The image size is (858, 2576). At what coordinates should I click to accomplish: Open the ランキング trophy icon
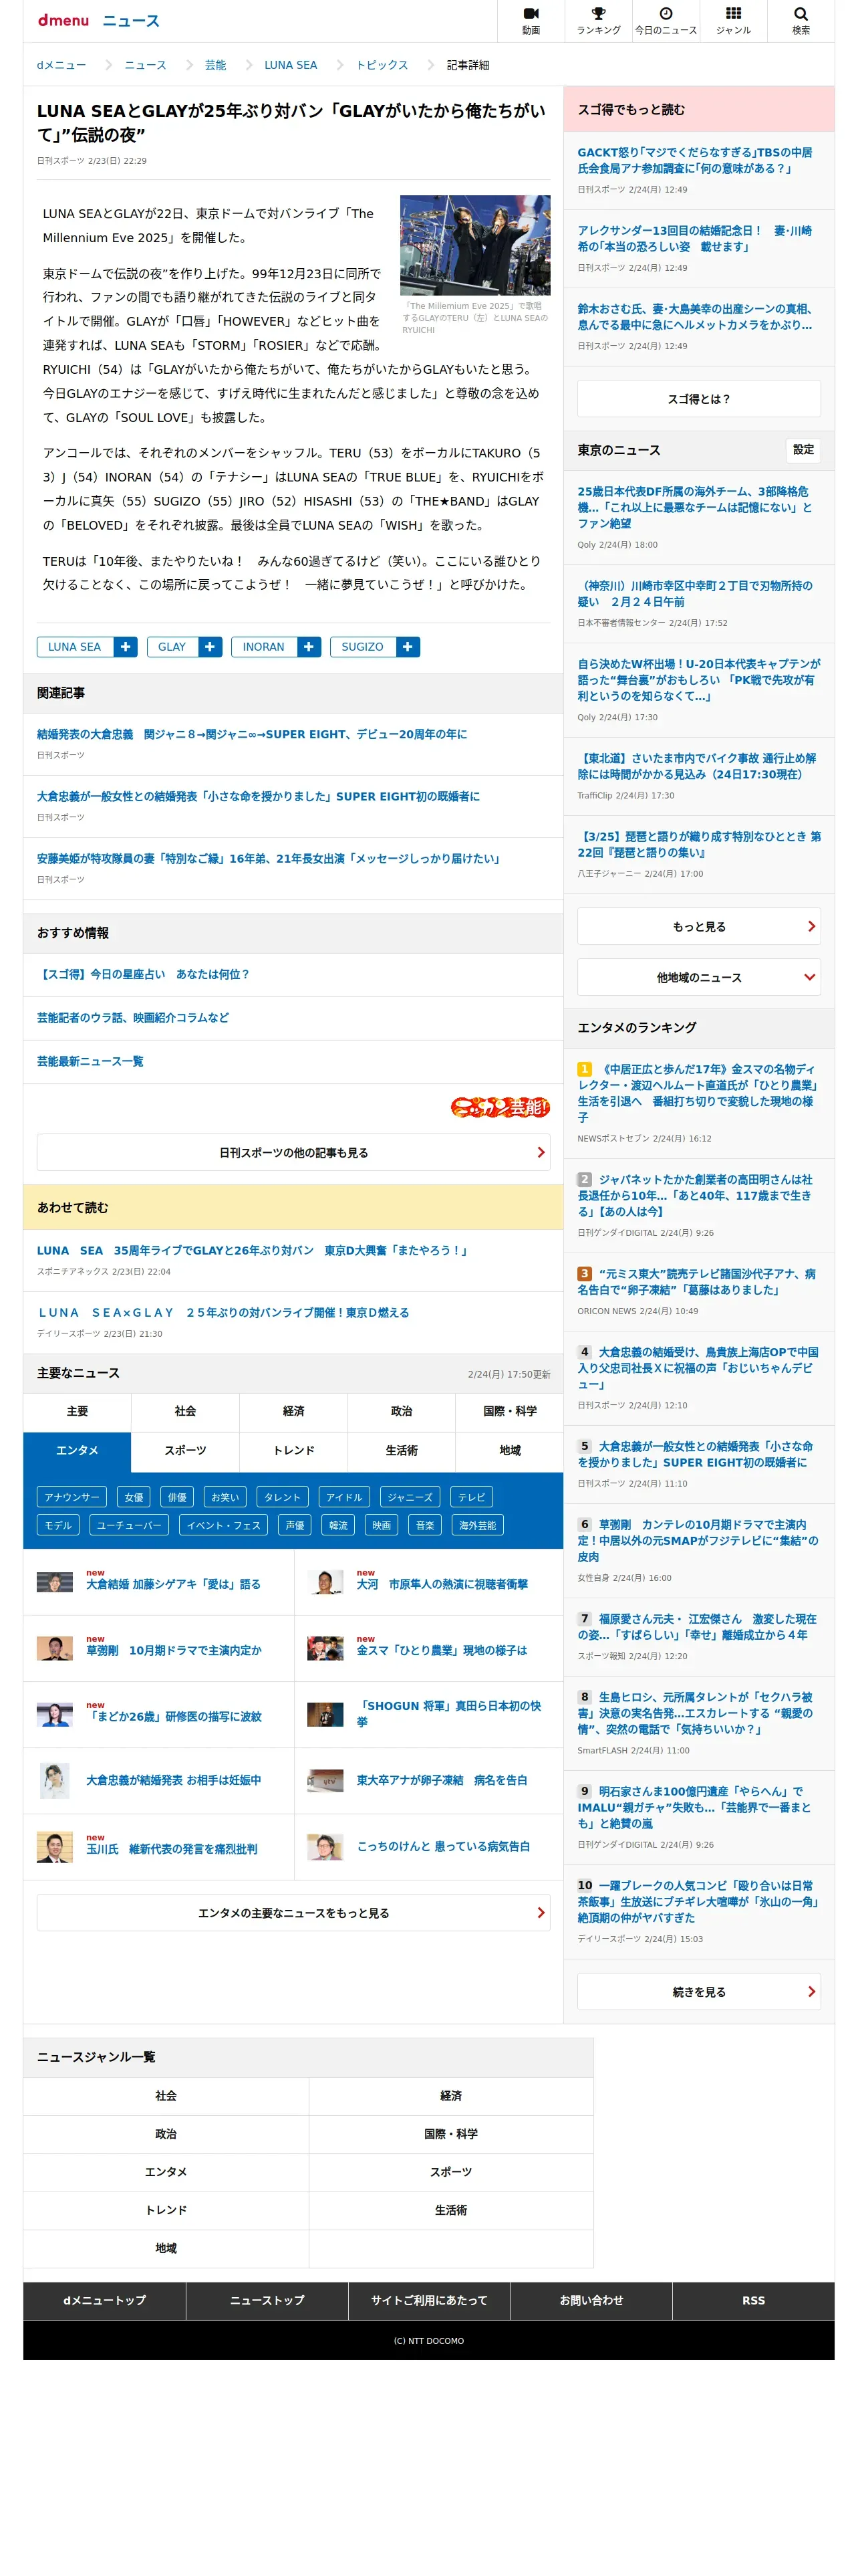pos(598,21)
